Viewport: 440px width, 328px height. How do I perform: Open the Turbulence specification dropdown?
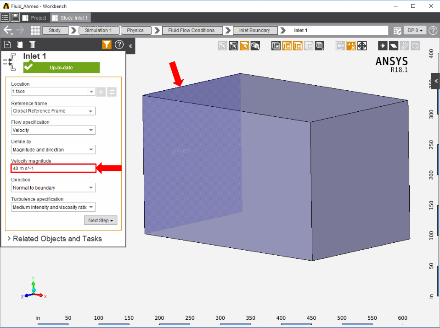coord(53,207)
